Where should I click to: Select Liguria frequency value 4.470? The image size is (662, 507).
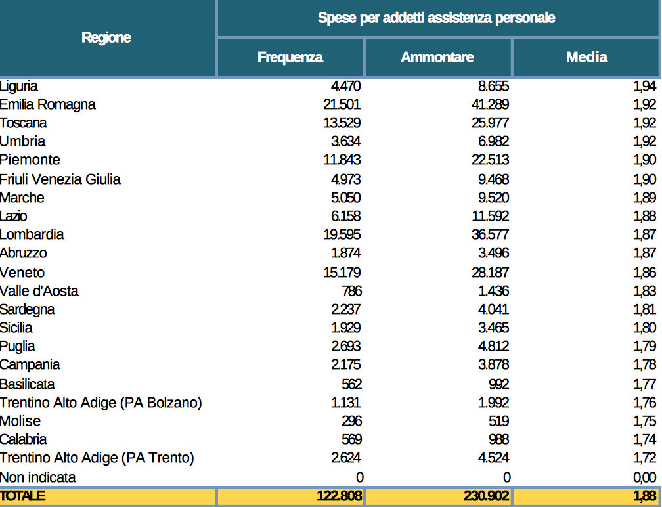tap(345, 86)
